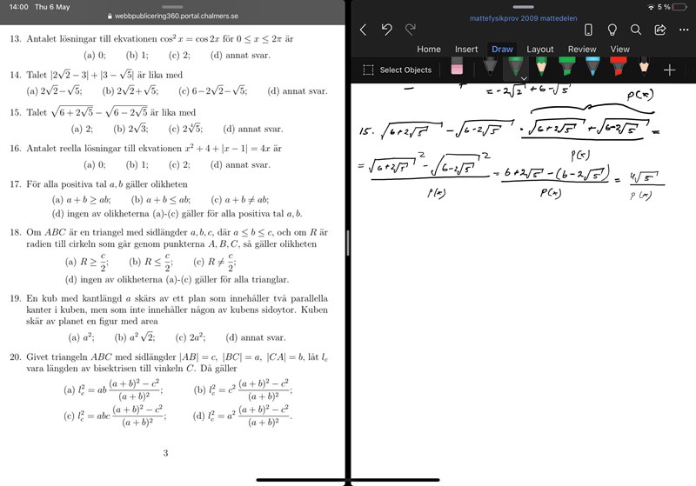Viewport: 696px width, 486px height.
Task: Switch to mobile view layout
Action: click(x=588, y=30)
